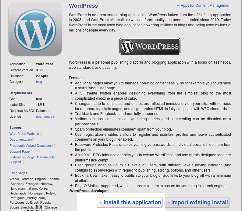Visit the WordPress Website link
The width and height of the screenshot is (242, 211).
(24, 134)
